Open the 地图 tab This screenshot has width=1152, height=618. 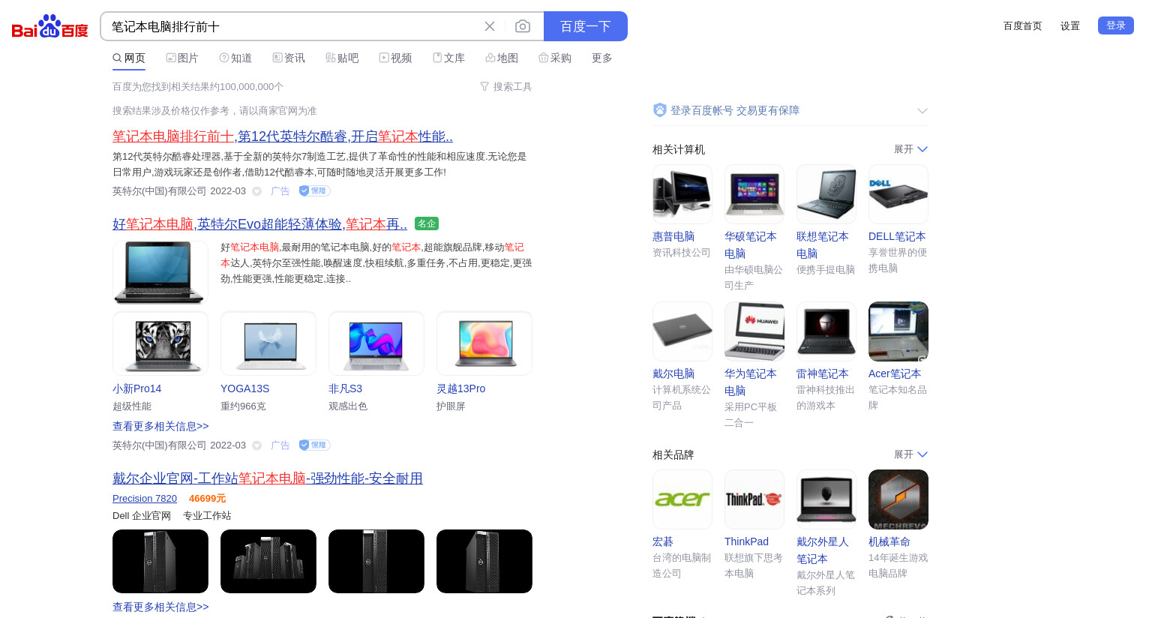tap(502, 58)
